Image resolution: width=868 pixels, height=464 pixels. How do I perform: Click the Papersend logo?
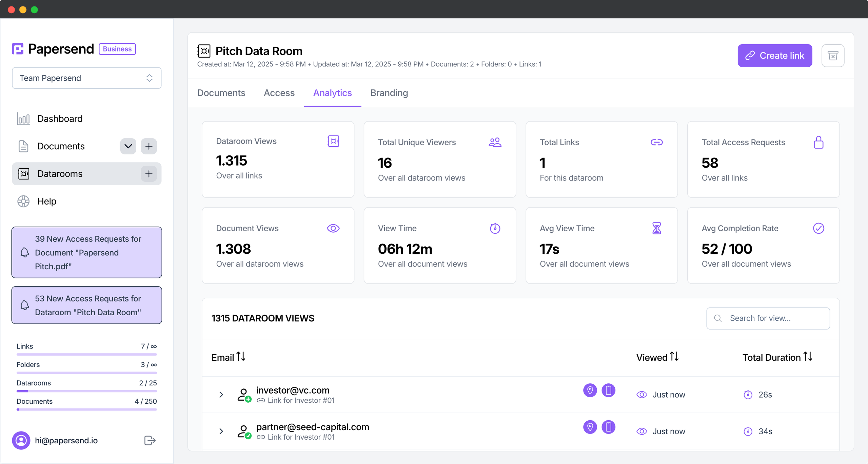(53, 48)
